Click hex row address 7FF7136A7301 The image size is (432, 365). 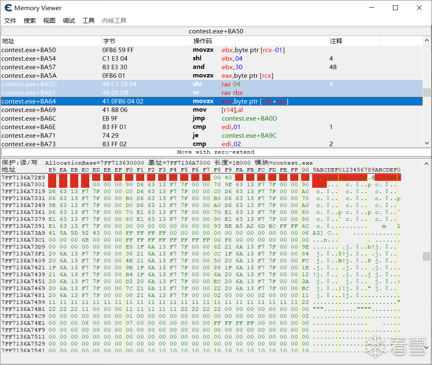coord(23,185)
